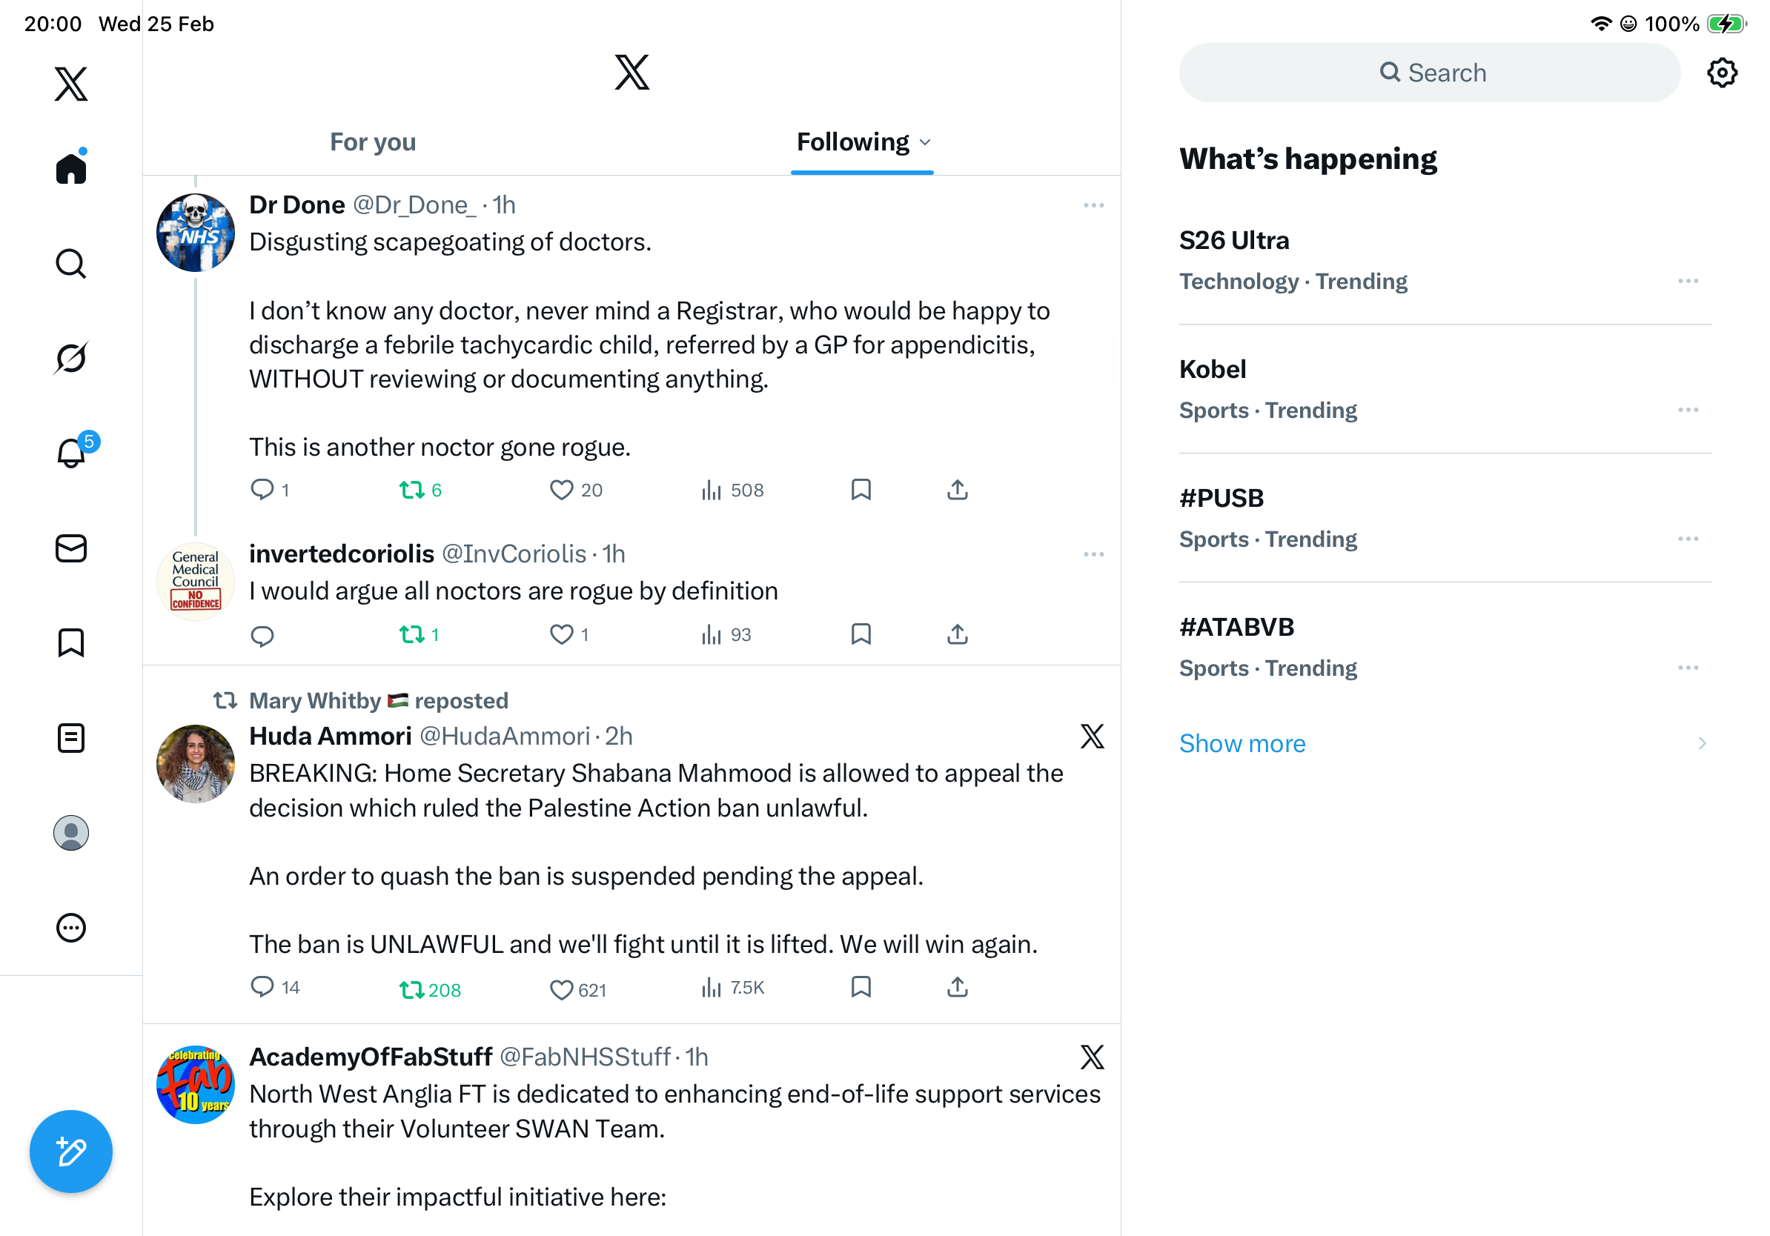Open Lists icon in sidebar
This screenshot has width=1770, height=1236.
tap(71, 738)
